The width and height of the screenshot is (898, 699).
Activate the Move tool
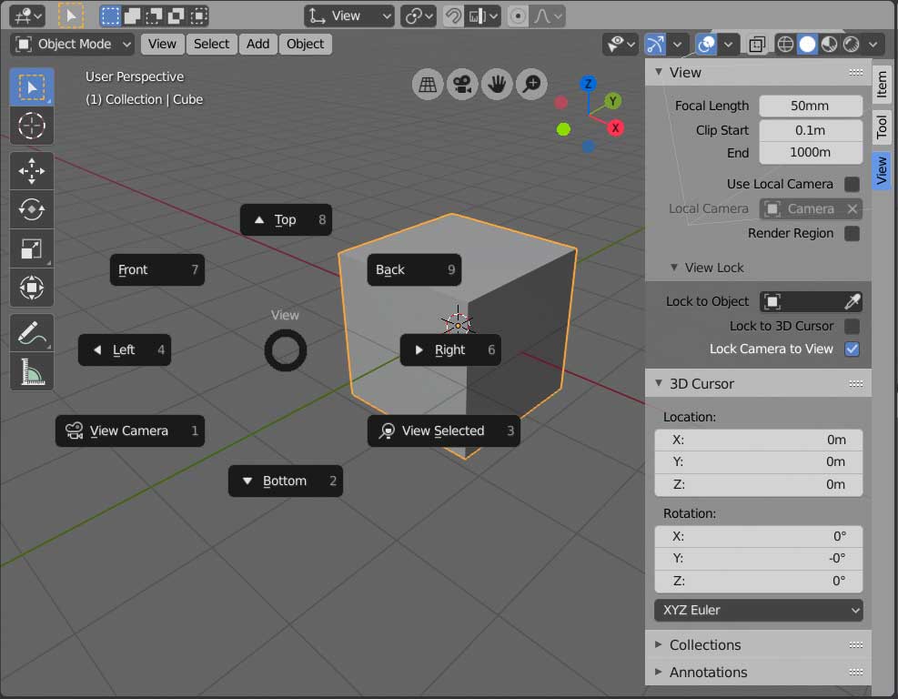32,171
